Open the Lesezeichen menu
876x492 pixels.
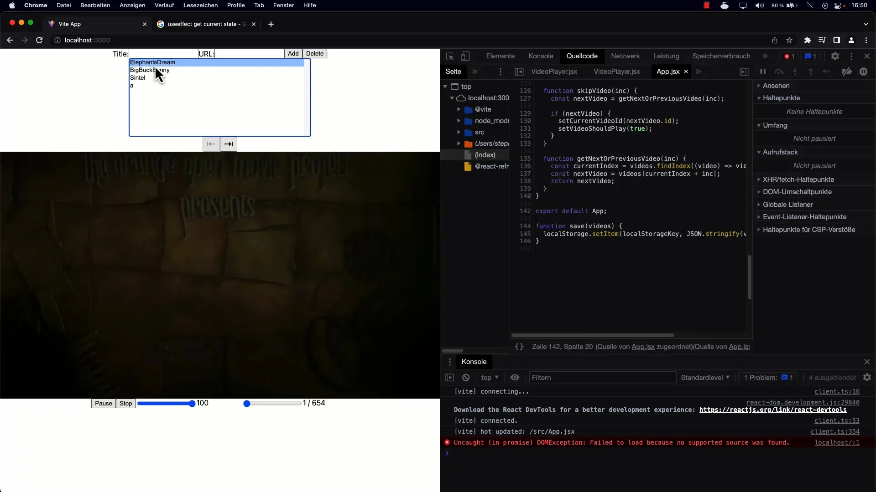200,5
